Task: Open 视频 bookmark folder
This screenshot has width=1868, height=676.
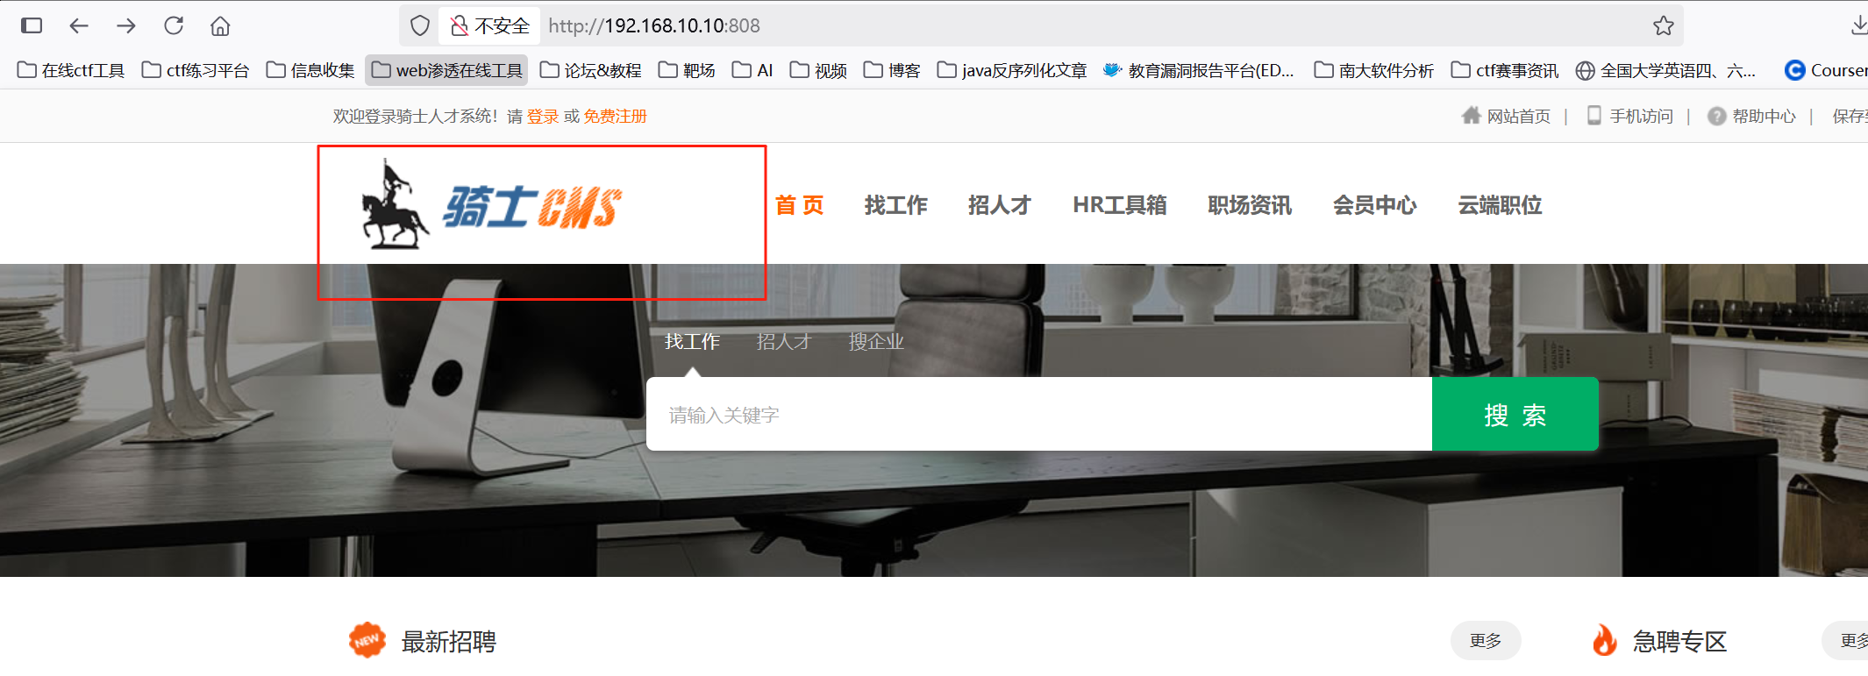Action: pyautogui.click(x=818, y=70)
